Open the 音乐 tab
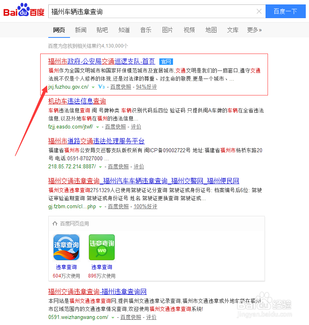 [146, 30]
